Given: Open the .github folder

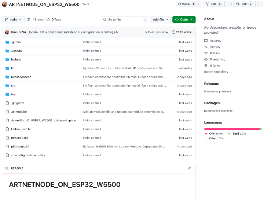Looking at the screenshot, I should [16, 42].
